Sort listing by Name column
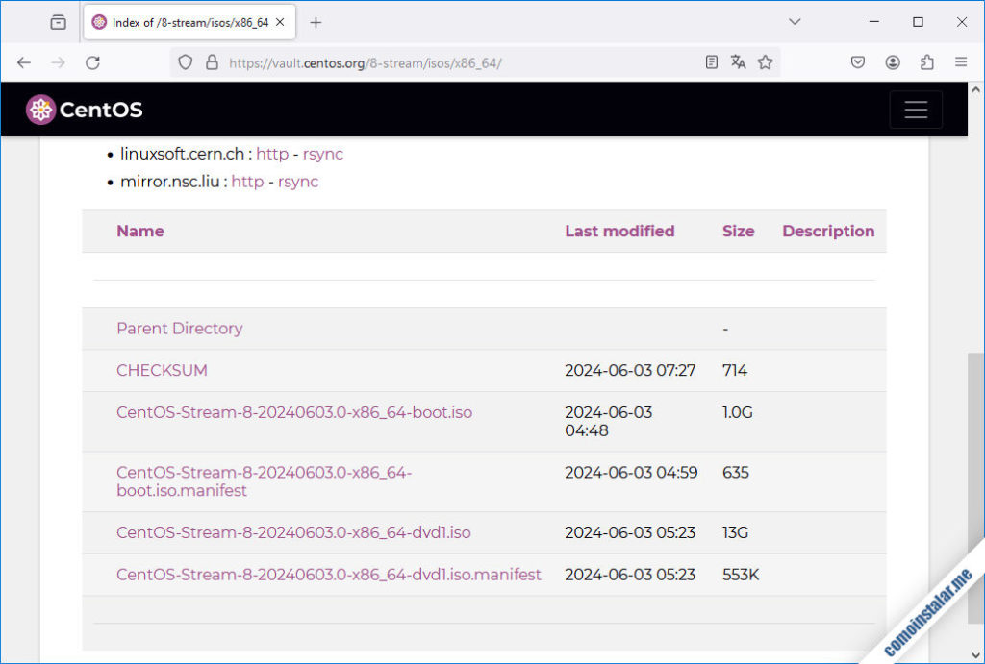This screenshot has width=985, height=664. click(x=140, y=231)
